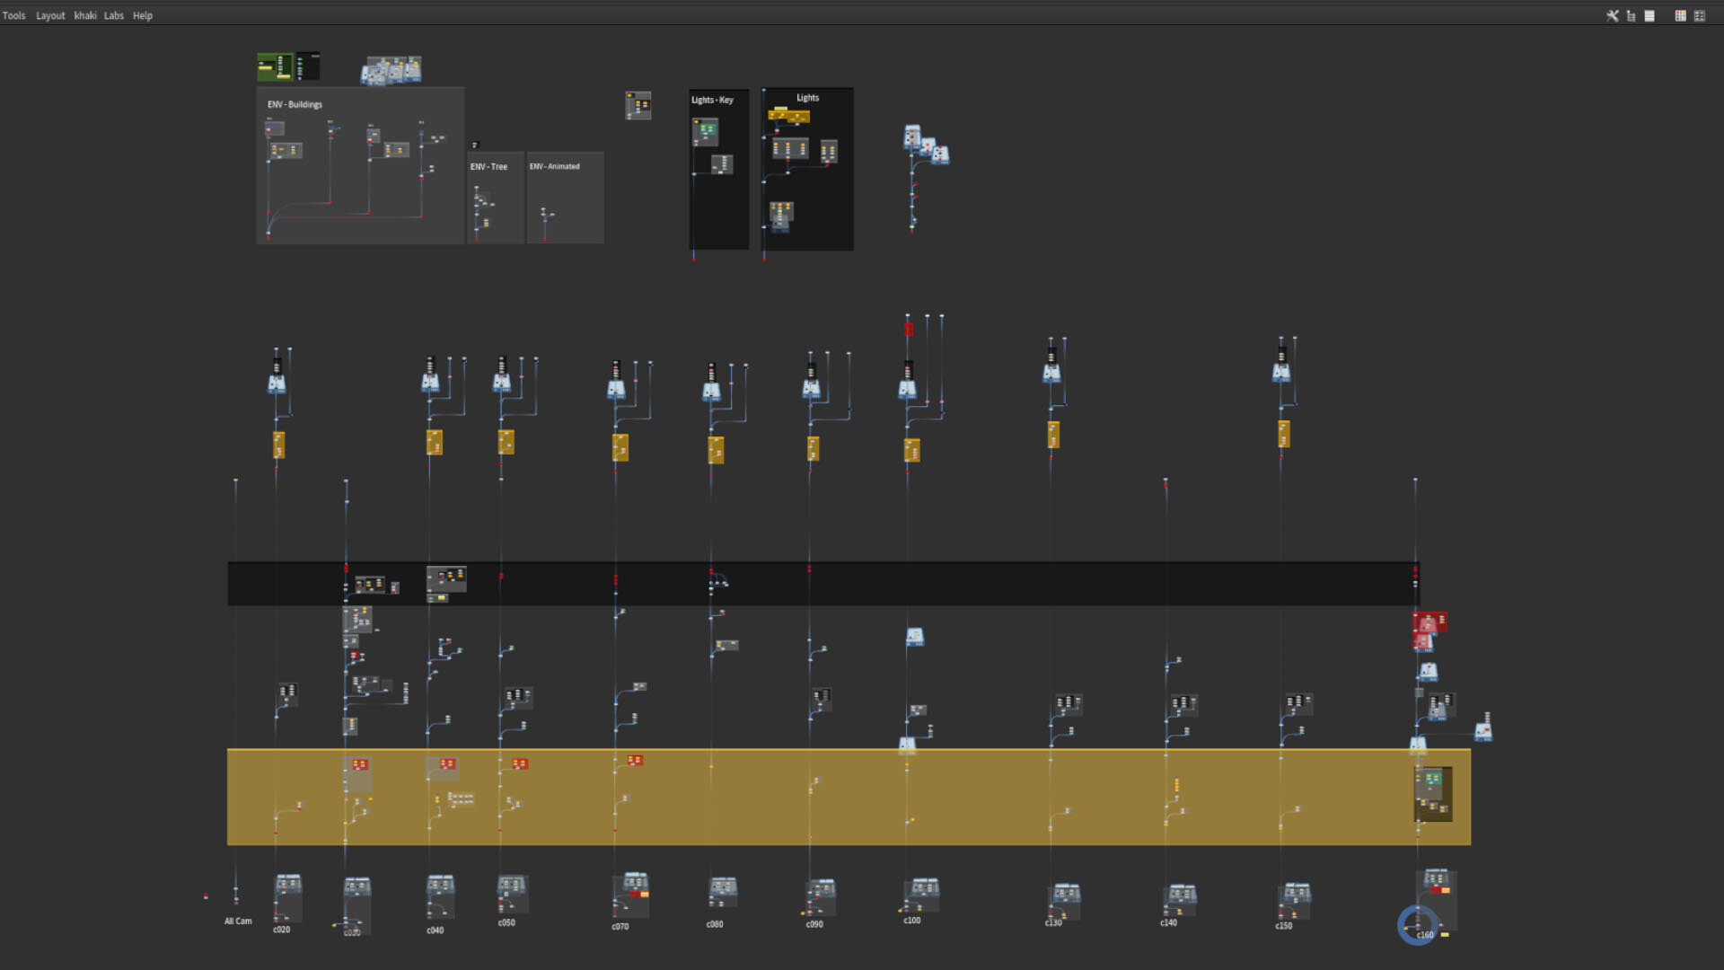Select the ENV - Animated network box title

pos(554,166)
